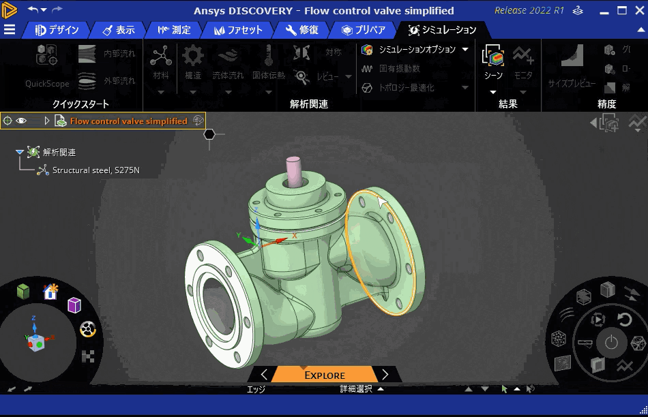Click the Z-axis arrow of the origin triad
The image size is (648, 417).
coord(257,225)
